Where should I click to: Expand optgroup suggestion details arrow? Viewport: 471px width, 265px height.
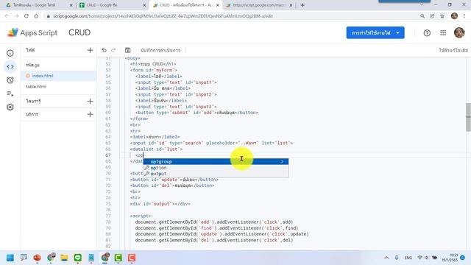[282, 162]
